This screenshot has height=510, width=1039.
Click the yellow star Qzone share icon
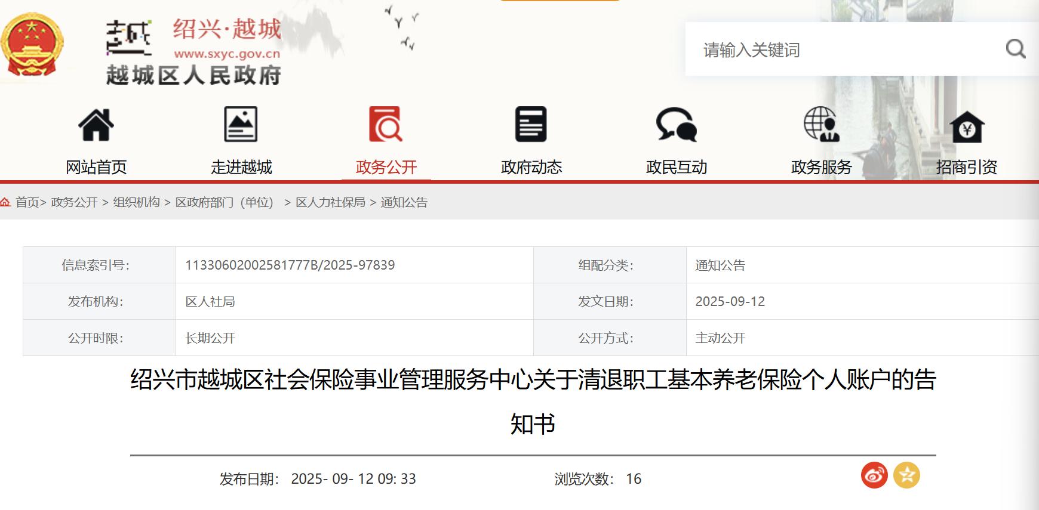coord(906,475)
